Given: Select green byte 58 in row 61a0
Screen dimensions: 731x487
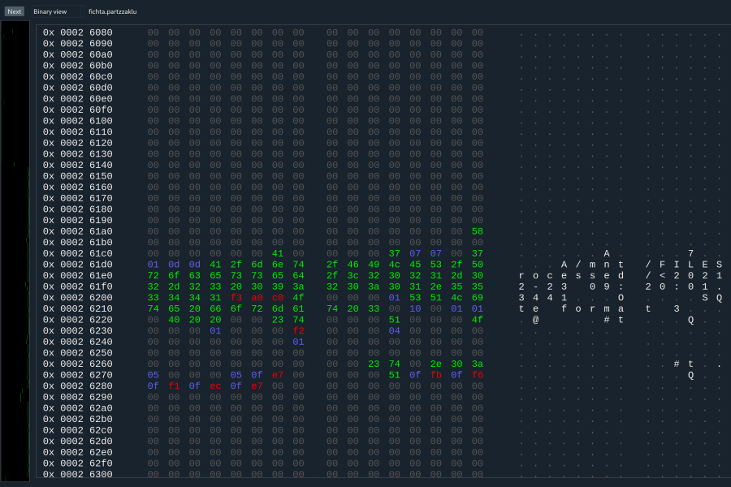Looking at the screenshot, I should coord(478,231).
